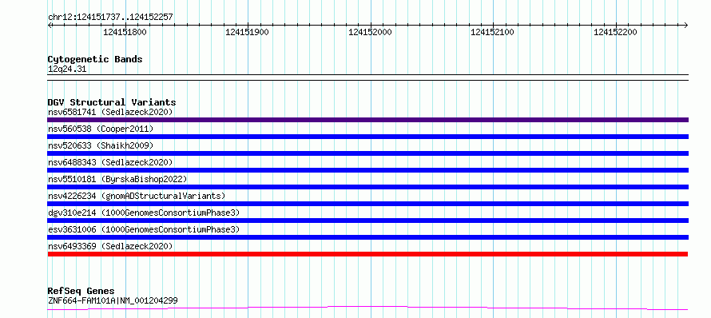
Task: Click the magenta ZNF664-FAM101A gene line
Action: click(x=367, y=308)
